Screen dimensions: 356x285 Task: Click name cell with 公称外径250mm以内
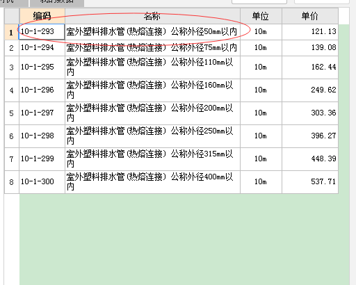point(152,136)
